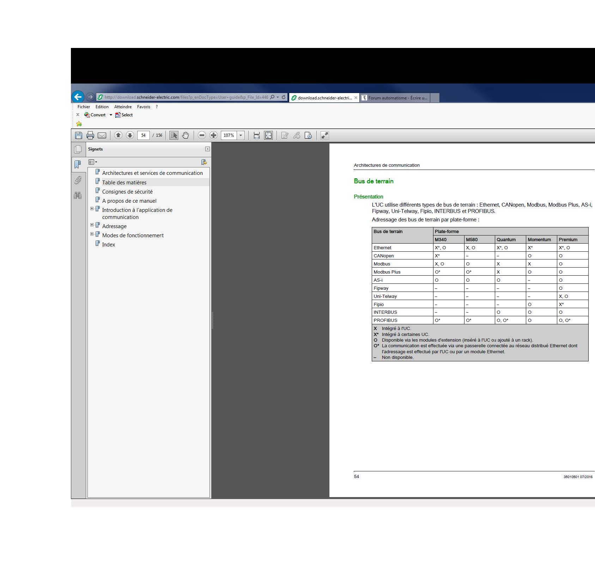Image resolution: width=595 pixels, height=569 pixels.
Task: Click the Save PDF icon
Action: [x=79, y=135]
